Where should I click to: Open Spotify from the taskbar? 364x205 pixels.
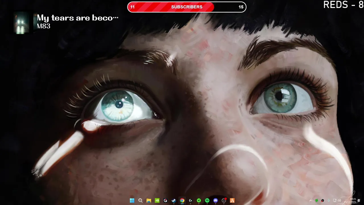pos(207,200)
